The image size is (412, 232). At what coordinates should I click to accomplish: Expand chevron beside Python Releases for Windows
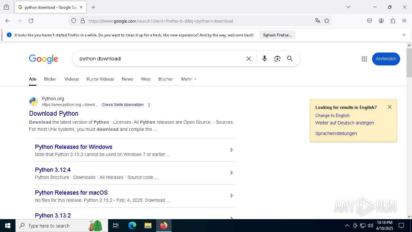[x=231, y=150]
